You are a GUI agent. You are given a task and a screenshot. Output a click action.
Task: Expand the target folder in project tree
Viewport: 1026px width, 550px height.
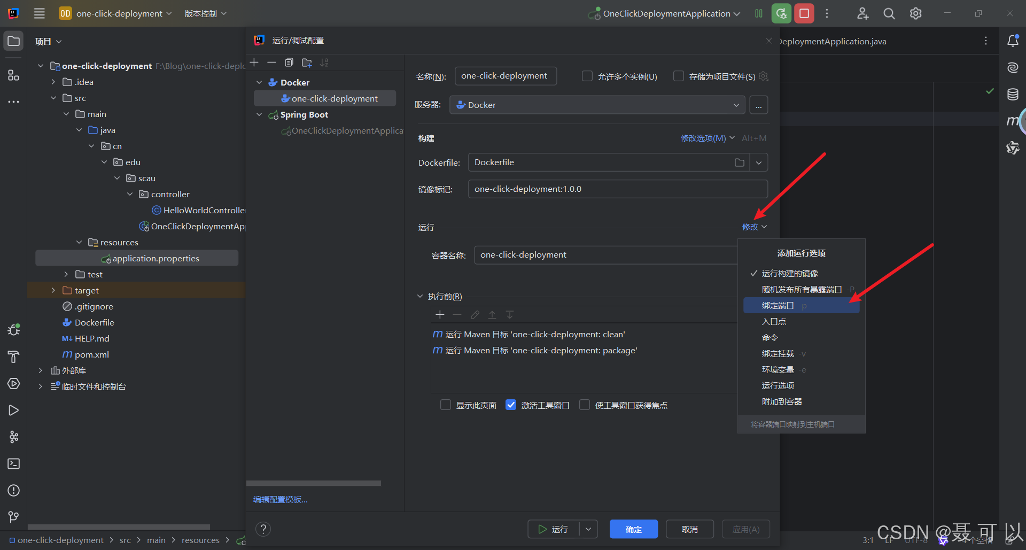[x=53, y=290]
